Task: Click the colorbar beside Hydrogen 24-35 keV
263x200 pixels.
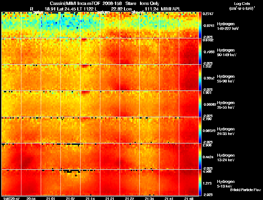Action: tap(200, 130)
